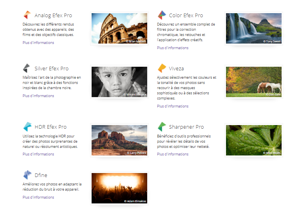Open Plus d'informations under Analog Efex Pro
308x219 pixels.
tap(38, 43)
